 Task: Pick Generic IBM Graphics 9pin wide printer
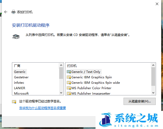click(96, 83)
